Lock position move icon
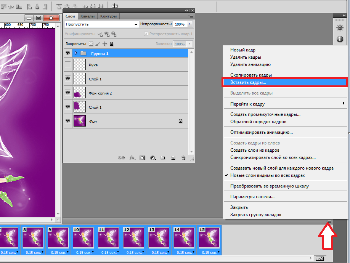 [x=105, y=44]
